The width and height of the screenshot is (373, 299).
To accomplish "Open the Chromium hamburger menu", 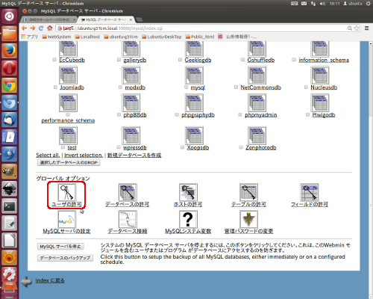I will pyautogui.click(x=366, y=28).
